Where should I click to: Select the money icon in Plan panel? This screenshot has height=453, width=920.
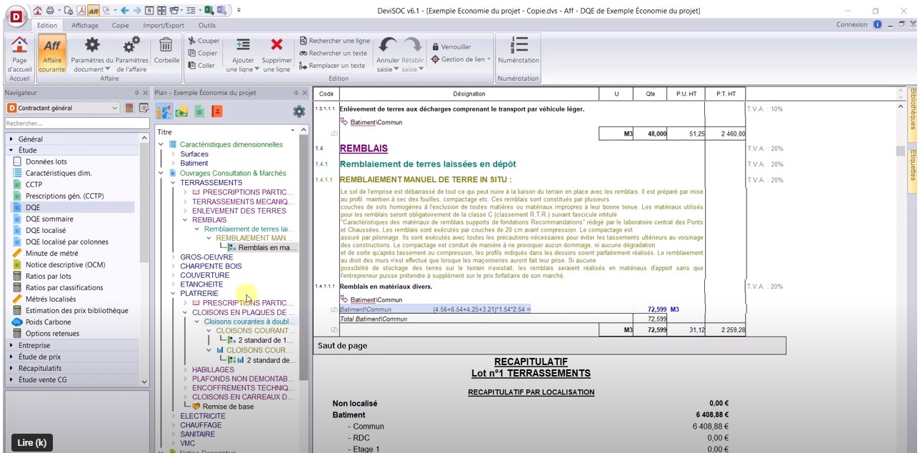(x=181, y=111)
